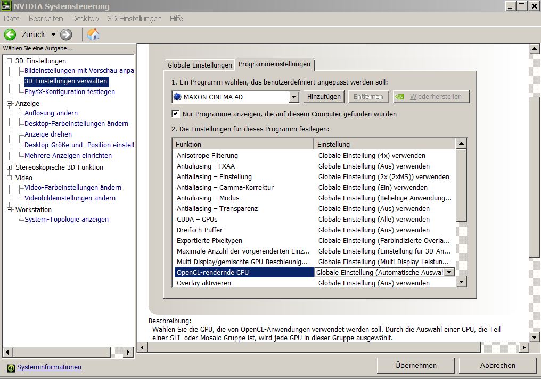
Task: Click main panel vertical scroll-down arrow
Action: tap(534, 337)
